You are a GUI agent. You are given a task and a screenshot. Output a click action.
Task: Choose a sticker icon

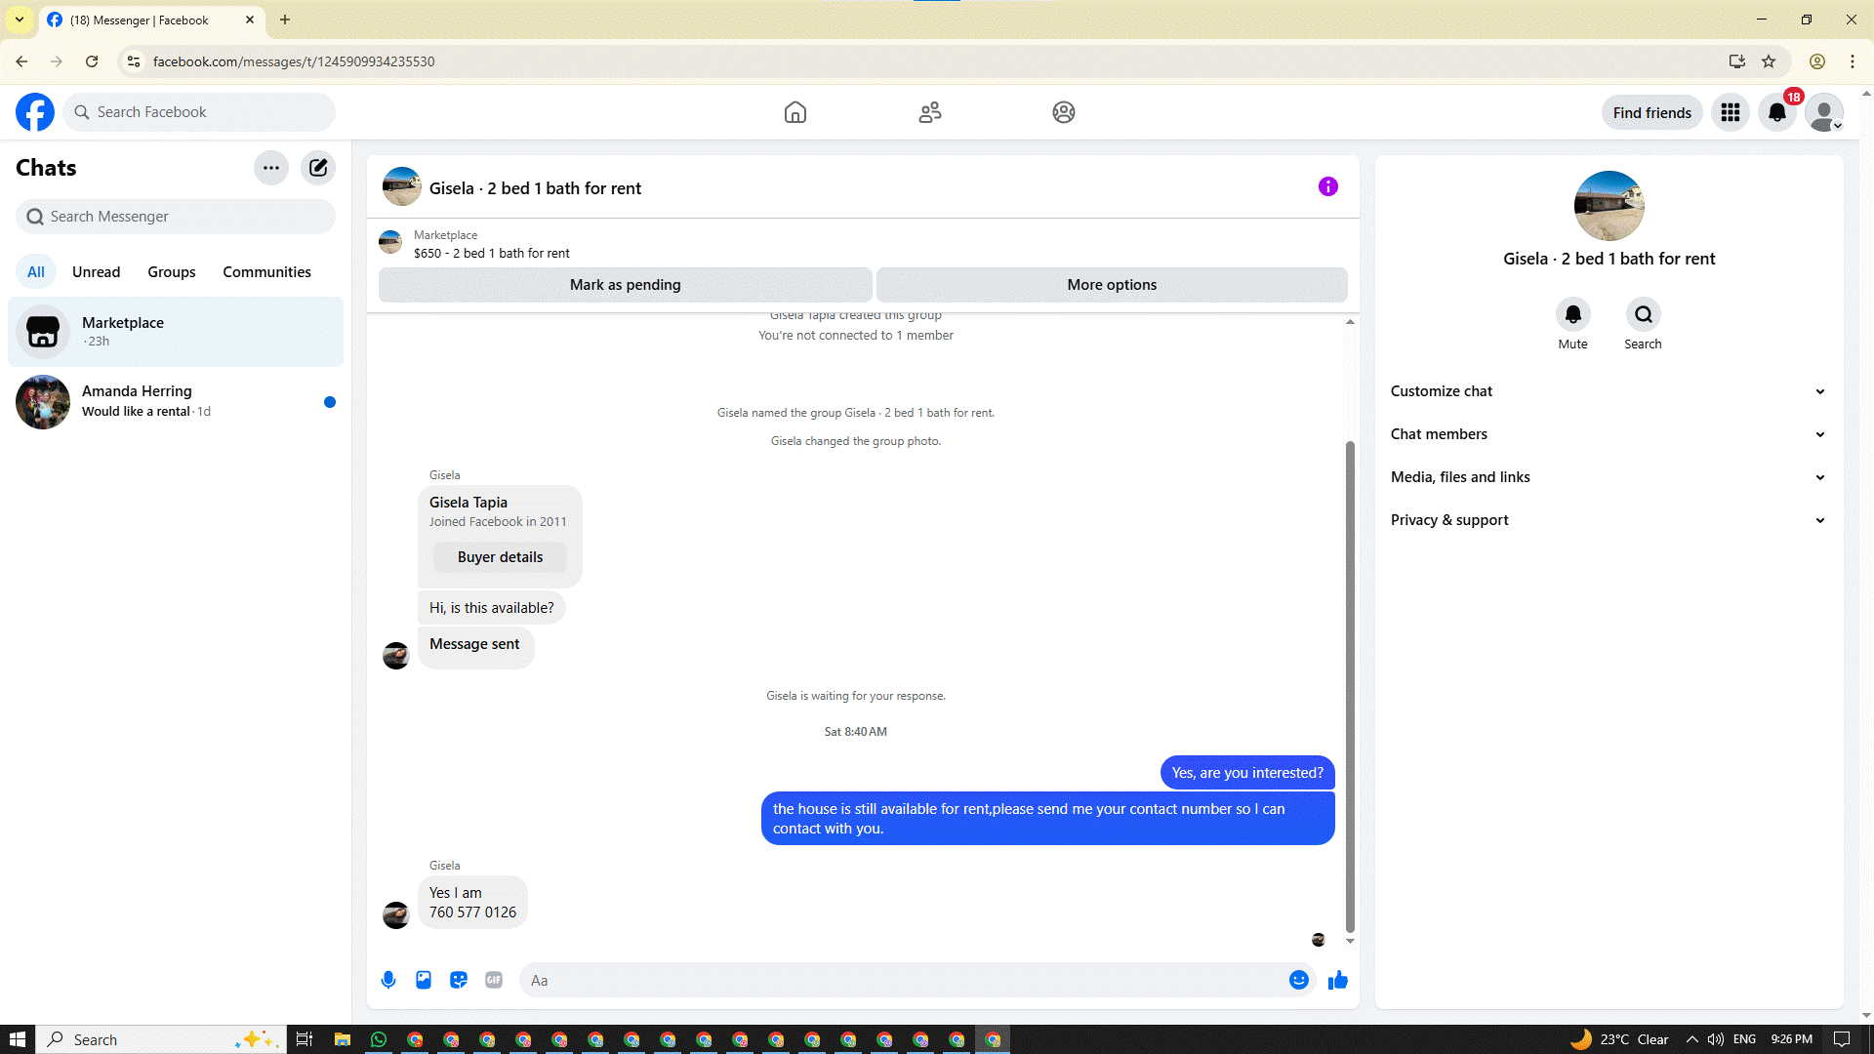(459, 980)
